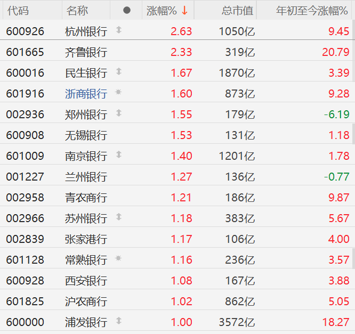Screen dimensions: 355x334
Task: Select the 沪农商行 name cell
Action: 86,302
